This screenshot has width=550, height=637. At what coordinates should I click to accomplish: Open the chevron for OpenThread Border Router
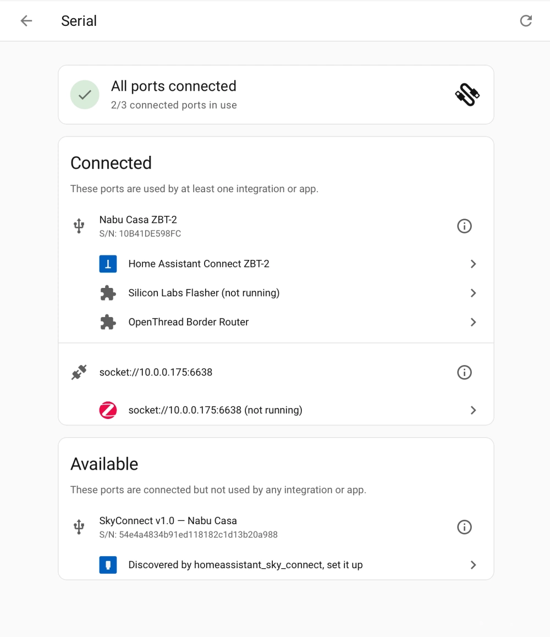pos(473,323)
